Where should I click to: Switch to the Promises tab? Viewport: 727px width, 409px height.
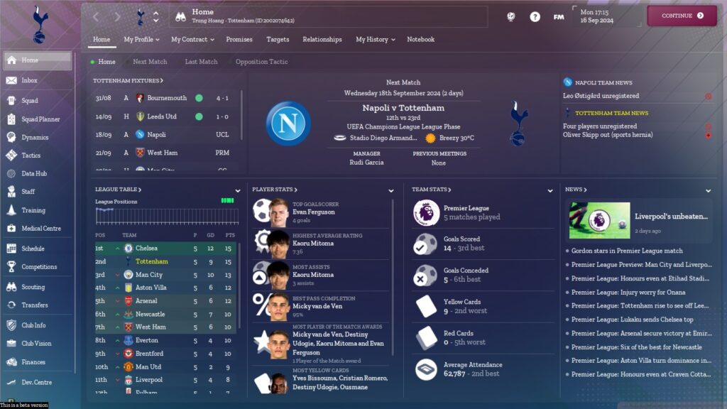[239, 40]
